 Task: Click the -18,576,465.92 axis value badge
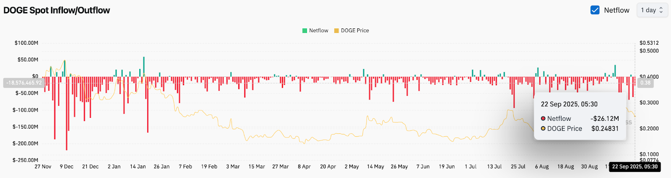[24, 83]
